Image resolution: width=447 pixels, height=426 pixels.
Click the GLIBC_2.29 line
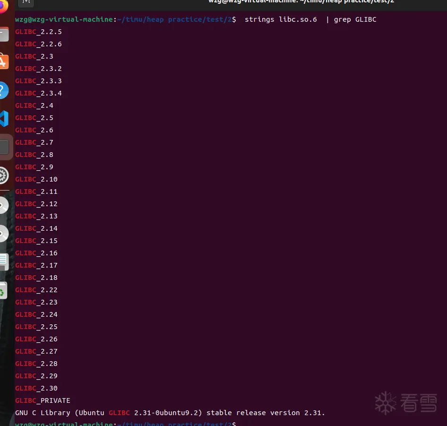(x=36, y=376)
